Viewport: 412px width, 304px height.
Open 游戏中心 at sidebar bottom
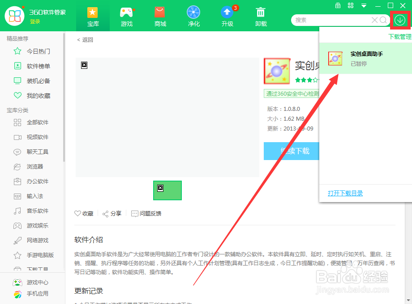[x=30, y=282]
